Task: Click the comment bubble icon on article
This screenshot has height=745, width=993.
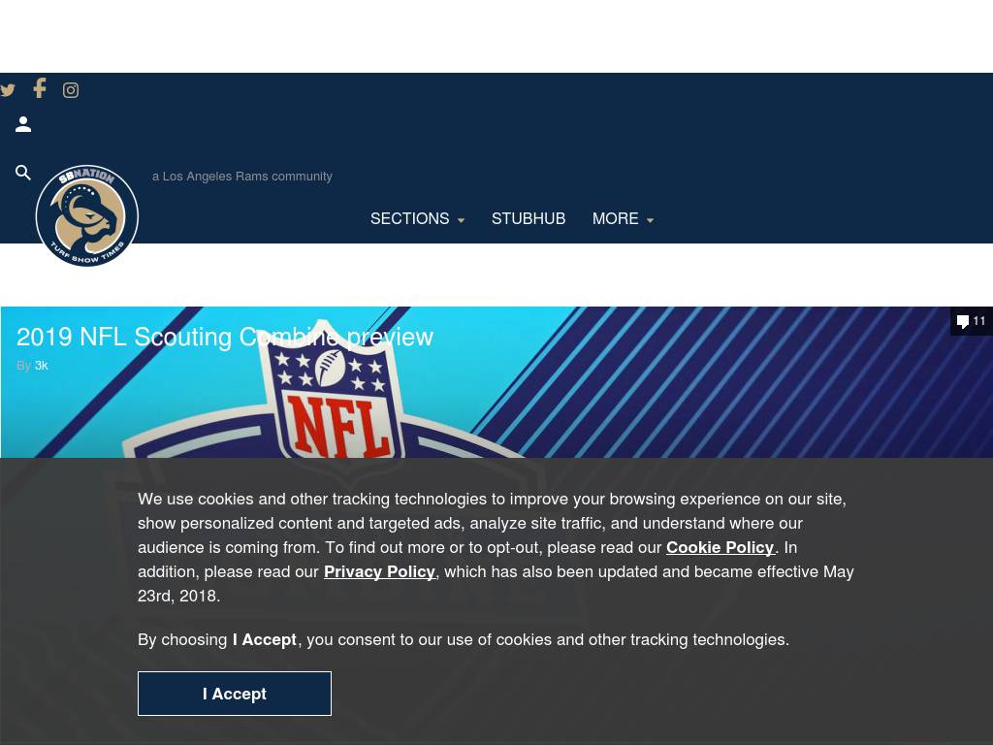Action: (962, 321)
